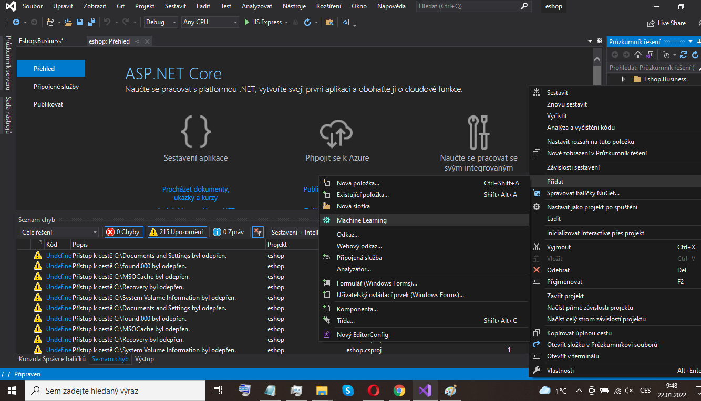Open File Explorer from the taskbar
The image size is (701, 401).
(322, 391)
